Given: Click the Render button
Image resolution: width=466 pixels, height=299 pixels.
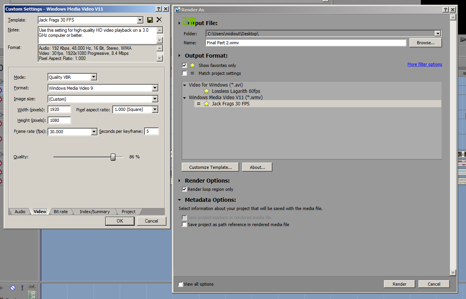Looking at the screenshot, I should click(x=399, y=284).
